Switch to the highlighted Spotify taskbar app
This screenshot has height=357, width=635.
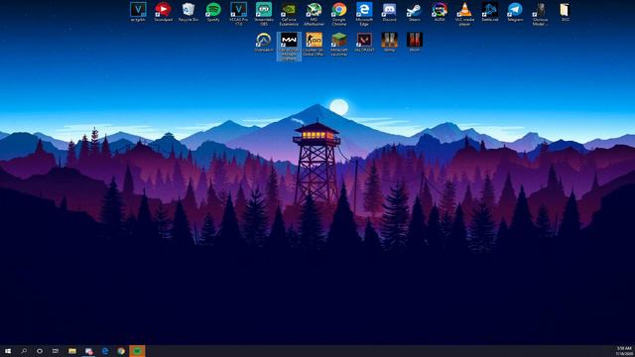point(137,351)
